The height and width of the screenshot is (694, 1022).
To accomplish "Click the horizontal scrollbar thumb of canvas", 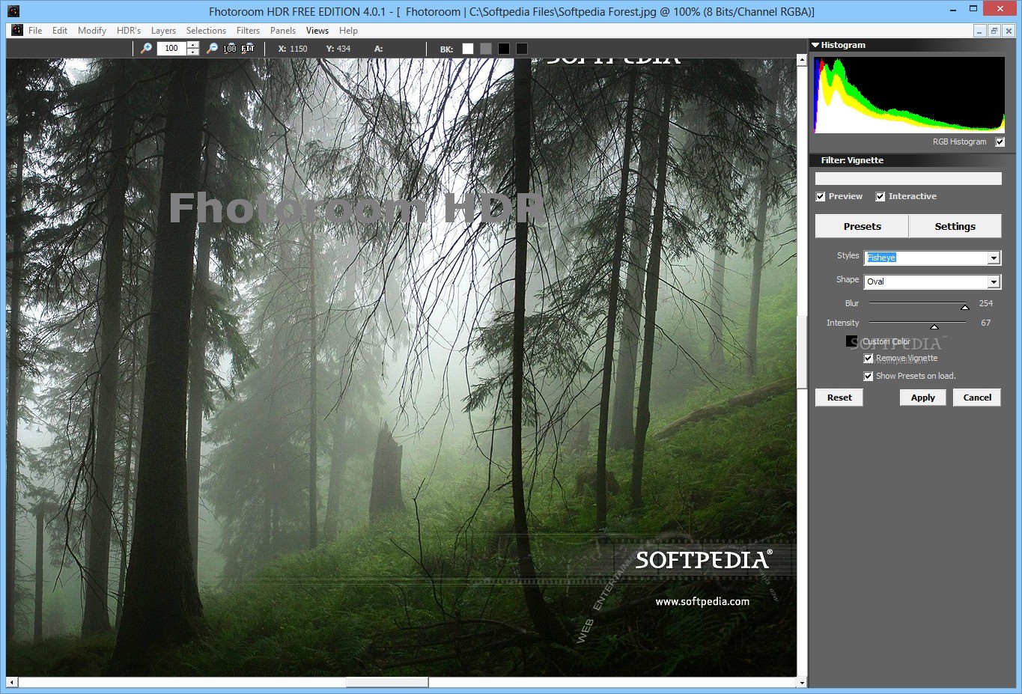I will pyautogui.click(x=387, y=682).
